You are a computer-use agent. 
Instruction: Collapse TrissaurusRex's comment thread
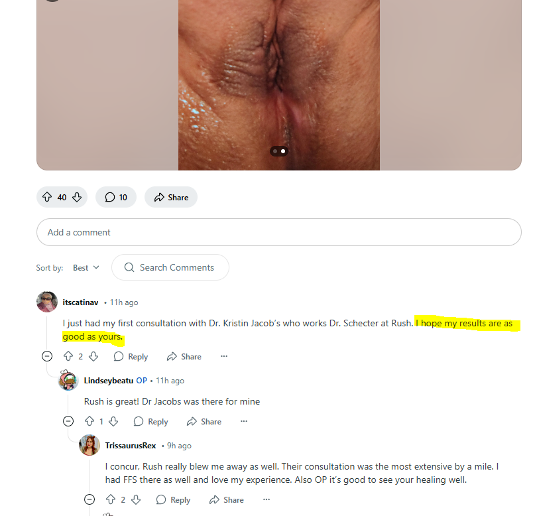tap(89, 499)
